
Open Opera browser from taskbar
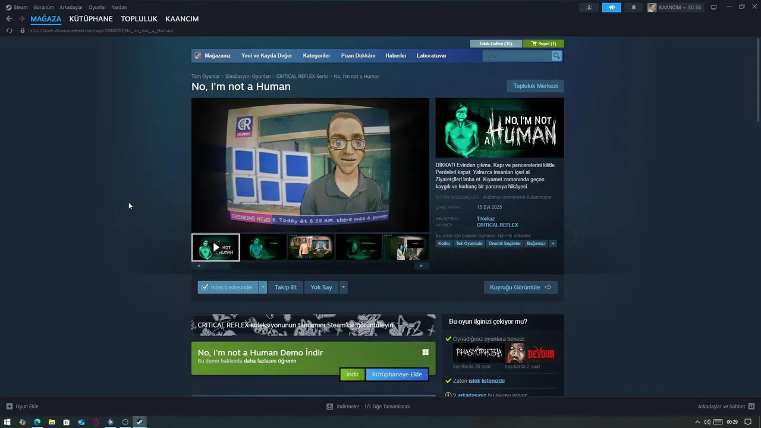(x=96, y=422)
